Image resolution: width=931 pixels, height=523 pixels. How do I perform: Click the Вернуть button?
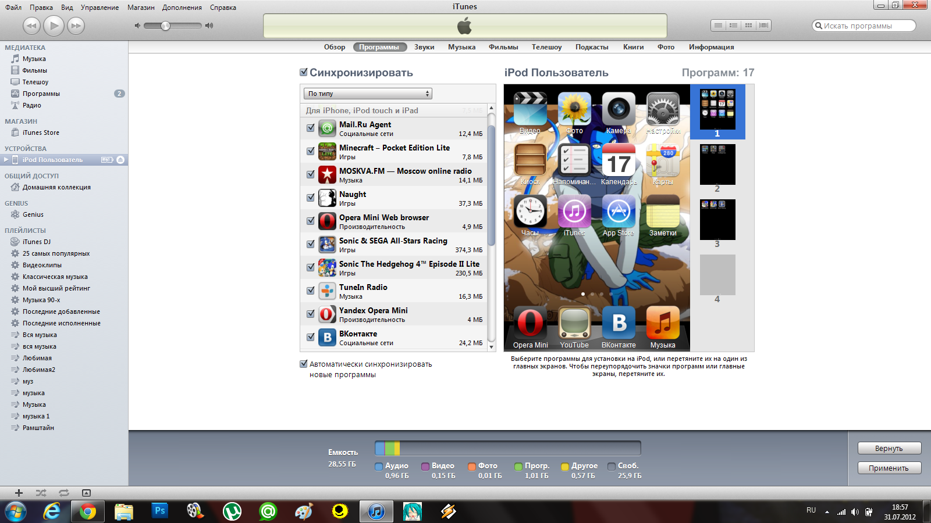[x=889, y=448]
